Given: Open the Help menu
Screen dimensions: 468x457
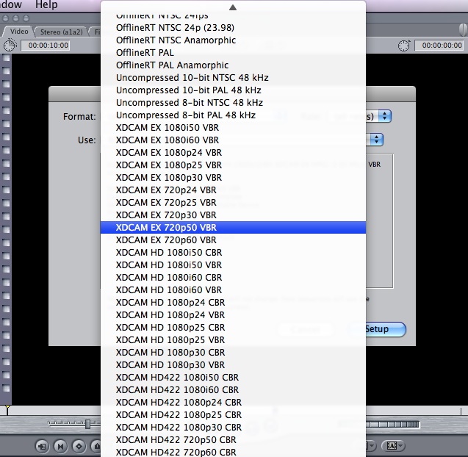Looking at the screenshot, I should pyautogui.click(x=46, y=4).
